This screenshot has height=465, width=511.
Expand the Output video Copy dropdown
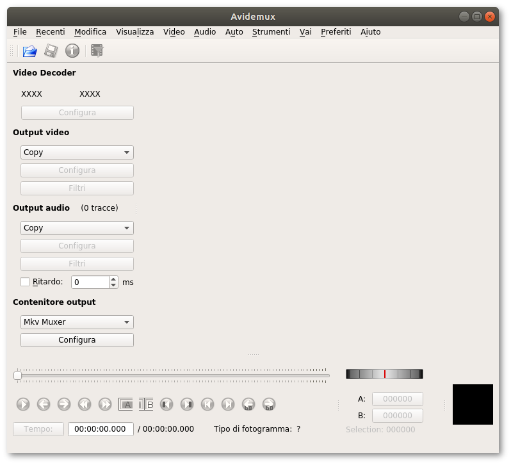click(x=77, y=152)
